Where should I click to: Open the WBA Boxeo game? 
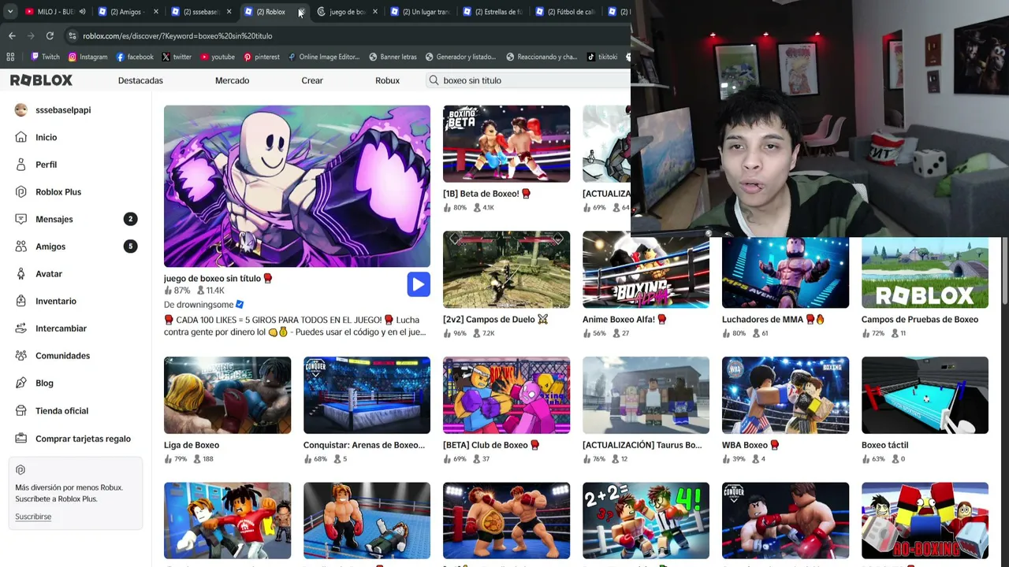coord(785,395)
